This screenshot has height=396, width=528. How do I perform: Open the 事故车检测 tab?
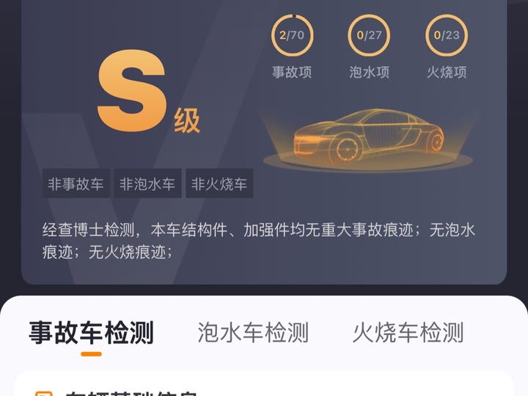pos(91,333)
